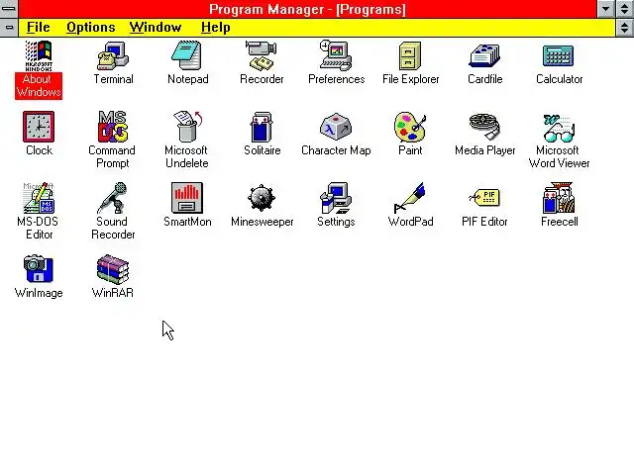Click the MS-DOS Editor icon

click(39, 198)
